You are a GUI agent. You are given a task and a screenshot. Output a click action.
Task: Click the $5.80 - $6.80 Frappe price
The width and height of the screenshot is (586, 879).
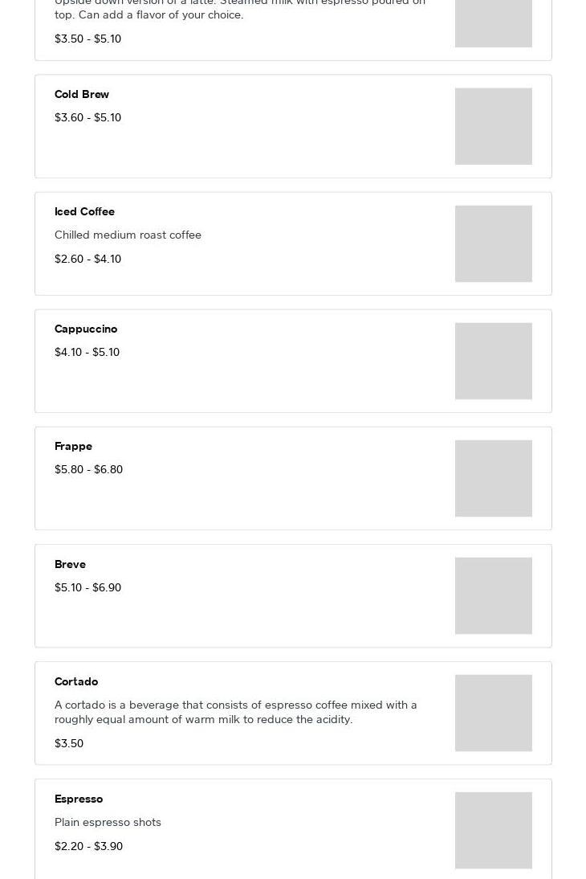[88, 470]
